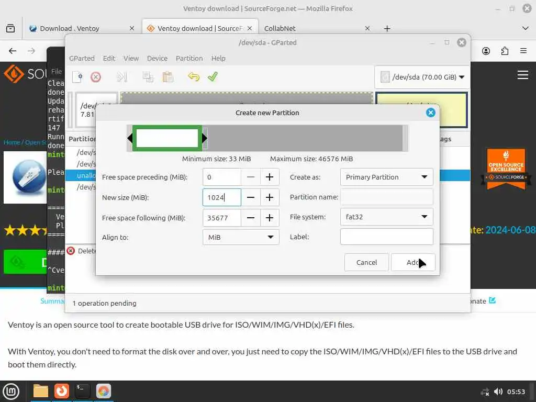
Task: Decrease the New size value
Action: [251, 197]
